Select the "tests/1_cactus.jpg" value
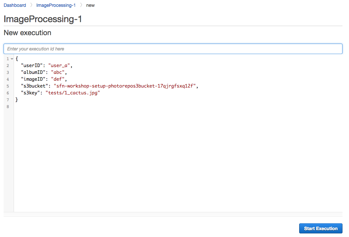Screen dimensions: 349x237 click(x=73, y=93)
